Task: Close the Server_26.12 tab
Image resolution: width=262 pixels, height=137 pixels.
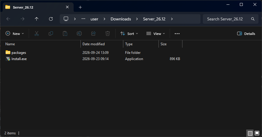Action: 67,7
